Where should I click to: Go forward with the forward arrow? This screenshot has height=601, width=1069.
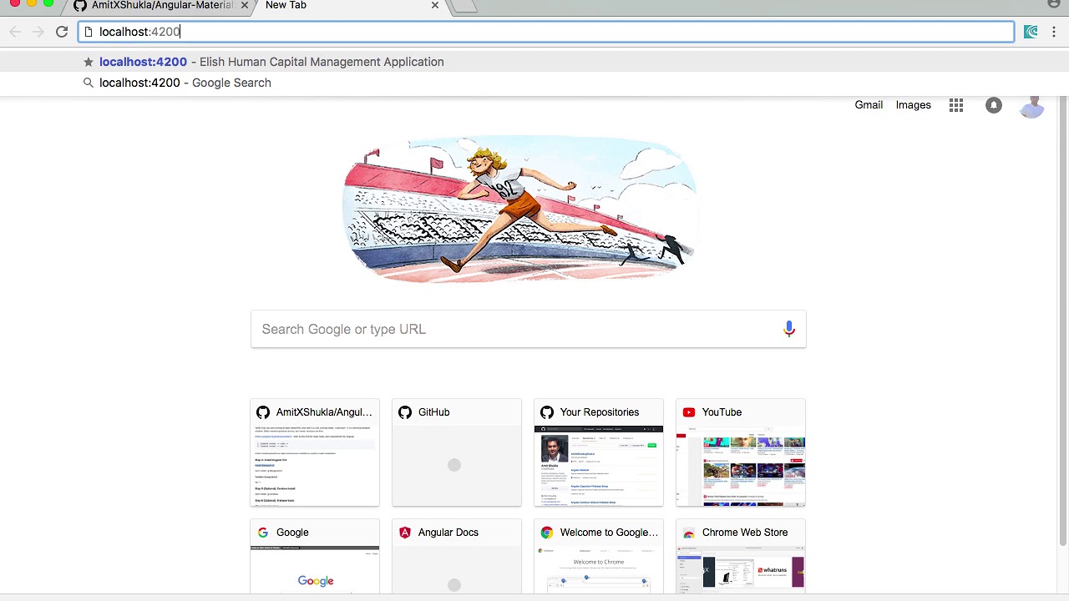(x=38, y=32)
